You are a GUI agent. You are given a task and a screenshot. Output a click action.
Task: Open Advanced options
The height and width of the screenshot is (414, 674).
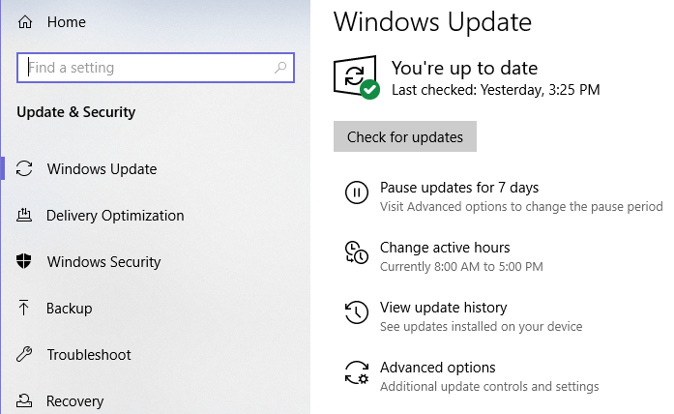(x=438, y=368)
